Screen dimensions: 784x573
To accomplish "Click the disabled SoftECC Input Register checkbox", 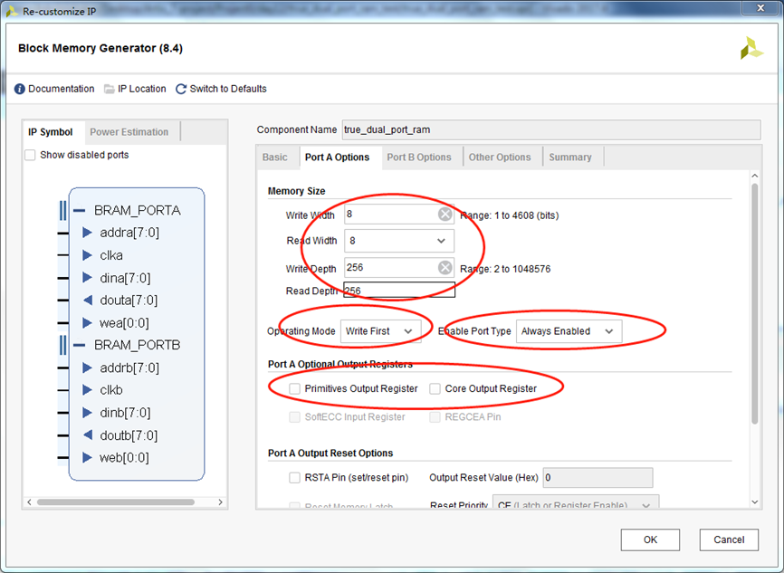I will click(294, 417).
